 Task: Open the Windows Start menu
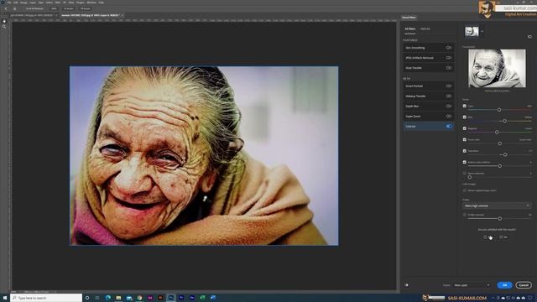pyautogui.click(x=5, y=298)
